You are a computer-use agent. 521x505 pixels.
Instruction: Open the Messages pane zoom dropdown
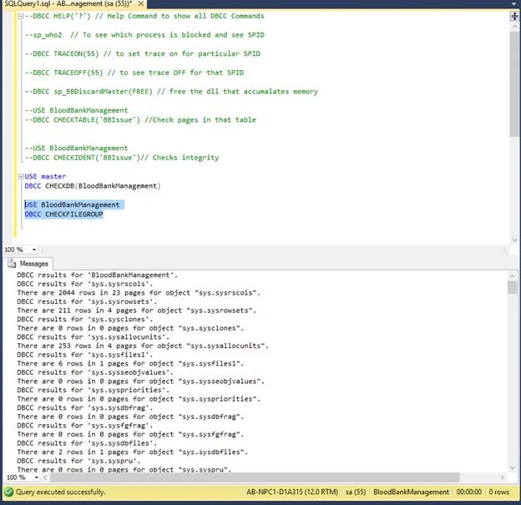pyautogui.click(x=36, y=477)
